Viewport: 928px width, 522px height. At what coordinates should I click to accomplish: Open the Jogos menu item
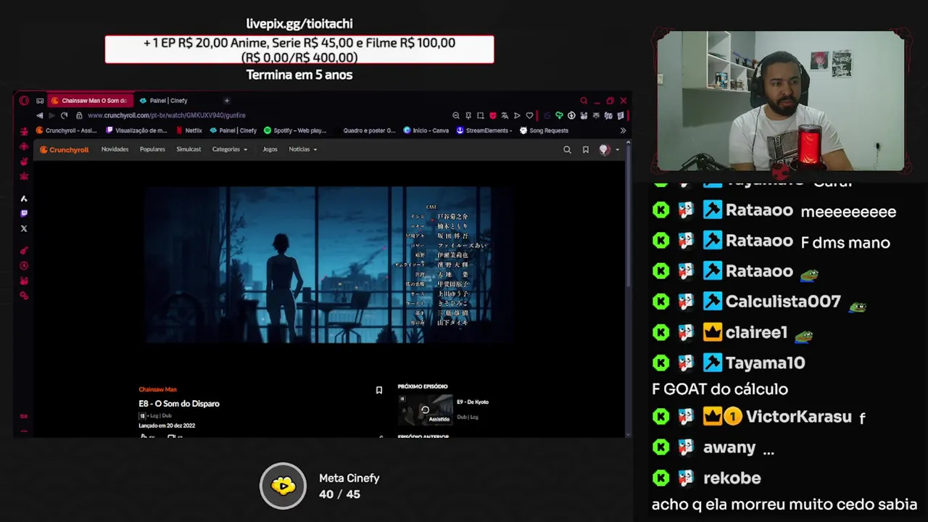[x=270, y=149]
